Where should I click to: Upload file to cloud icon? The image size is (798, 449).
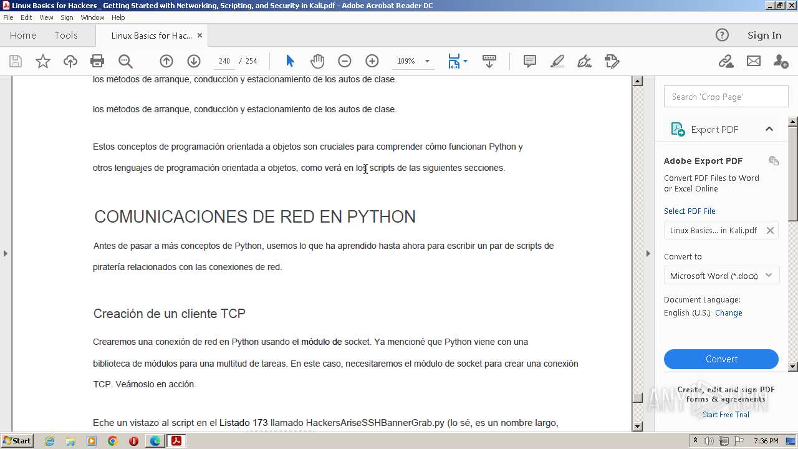point(70,61)
